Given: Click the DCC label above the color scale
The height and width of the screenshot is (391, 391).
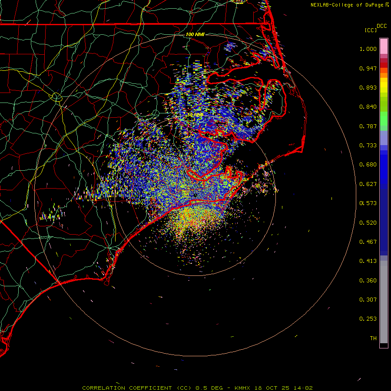Looking at the screenshot, I should [381, 26].
